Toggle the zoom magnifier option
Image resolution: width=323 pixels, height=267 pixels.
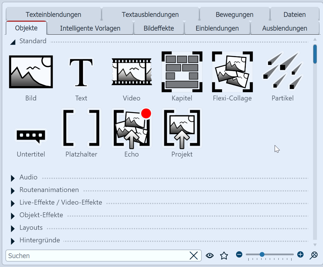point(314,255)
